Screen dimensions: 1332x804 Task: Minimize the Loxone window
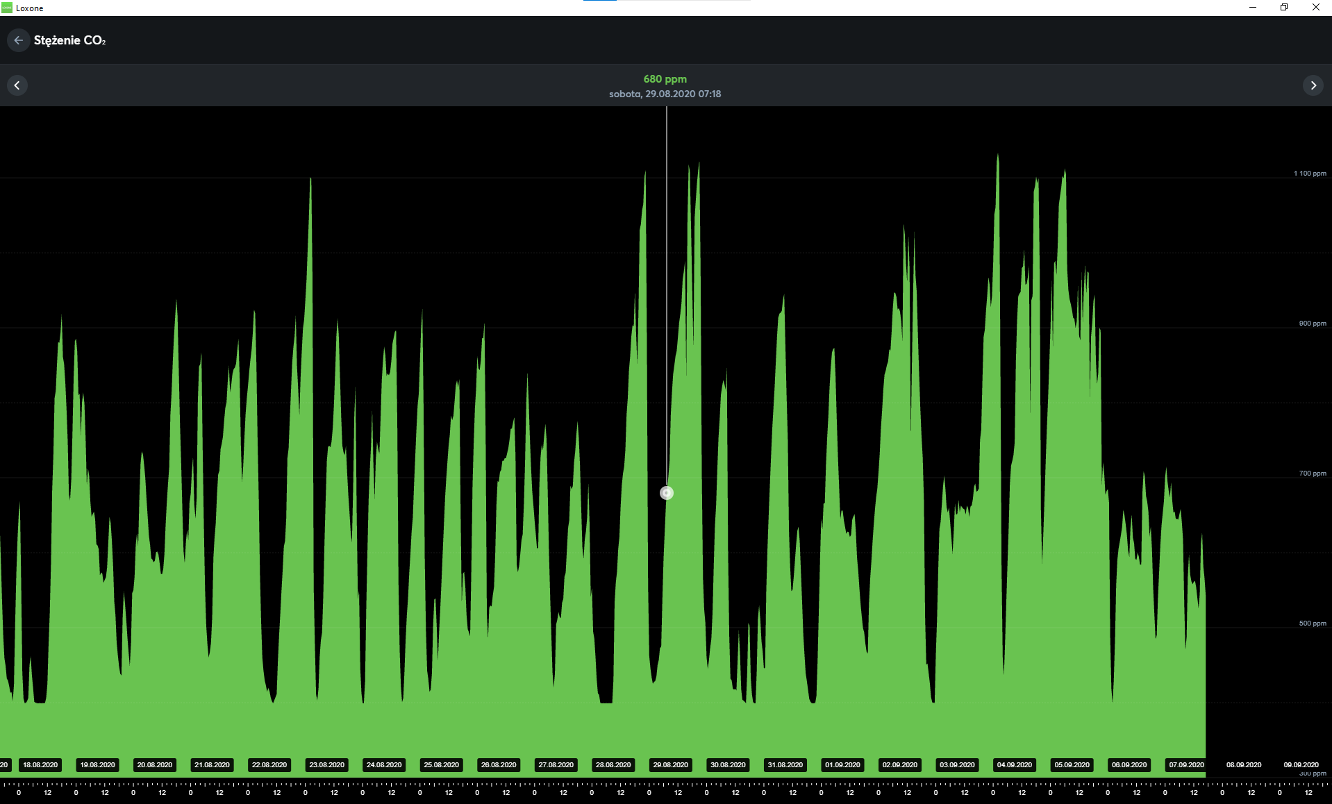(x=1253, y=8)
